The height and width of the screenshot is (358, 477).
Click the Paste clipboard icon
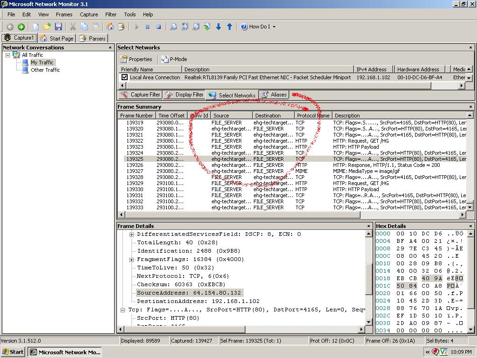coord(95,27)
